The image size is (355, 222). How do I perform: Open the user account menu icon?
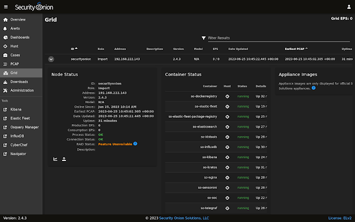349,7
